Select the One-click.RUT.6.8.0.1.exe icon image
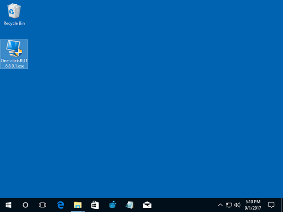283x212 pixels. pyautogui.click(x=14, y=49)
